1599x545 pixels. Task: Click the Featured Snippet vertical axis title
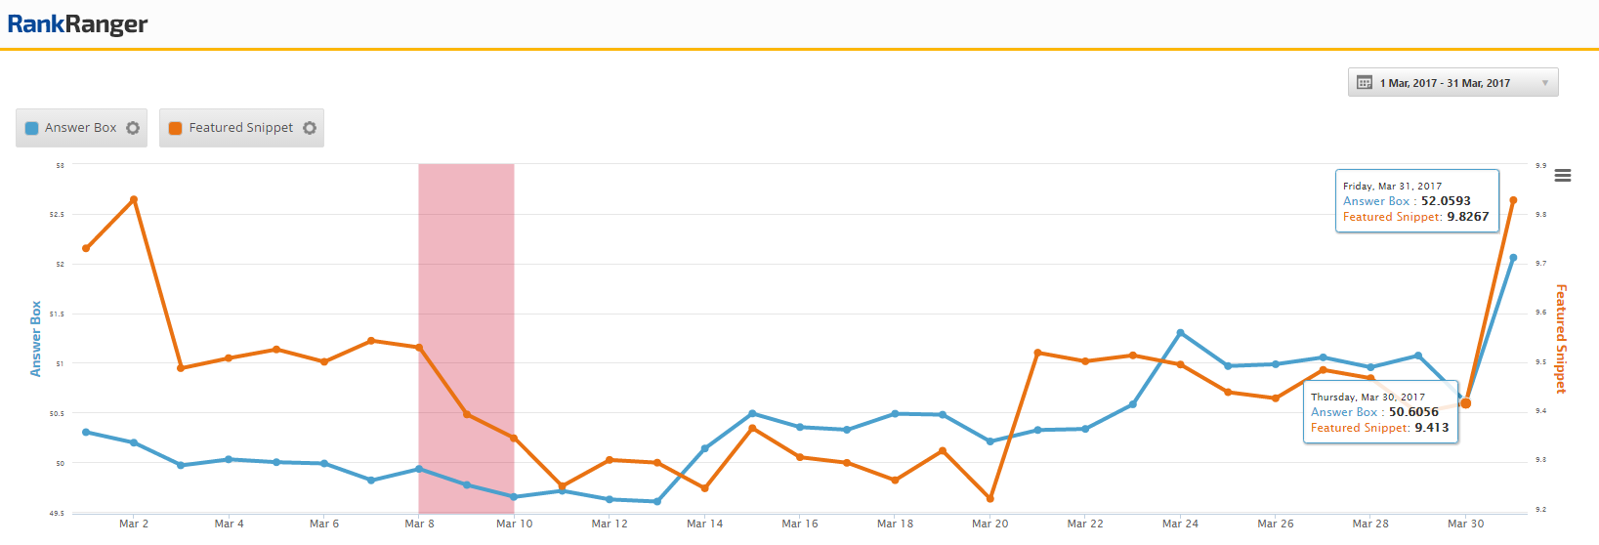point(1561,338)
